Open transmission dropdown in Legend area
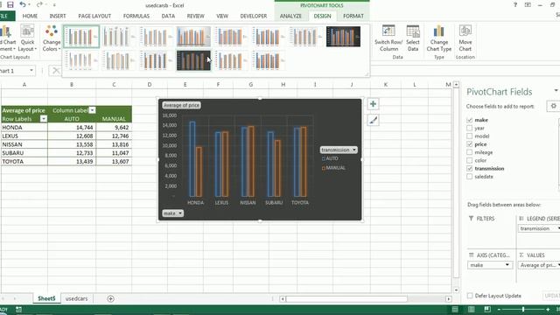Viewport: 560px width, 315px height. 558,228
